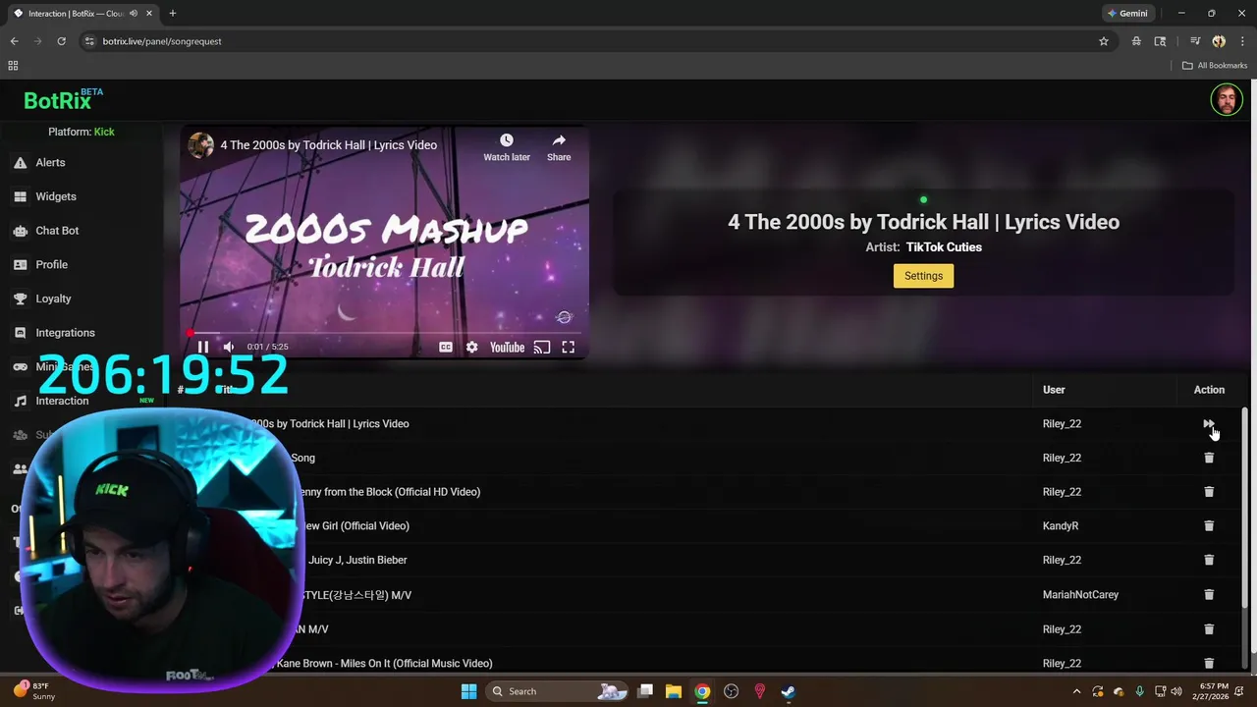
Task: Pause the YouTube video
Action: (x=202, y=347)
